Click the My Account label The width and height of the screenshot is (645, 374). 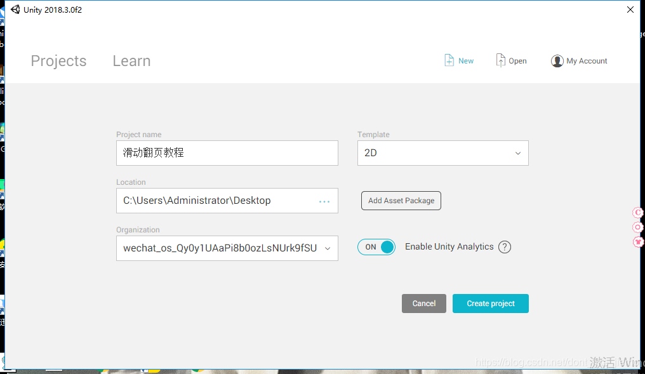click(587, 61)
